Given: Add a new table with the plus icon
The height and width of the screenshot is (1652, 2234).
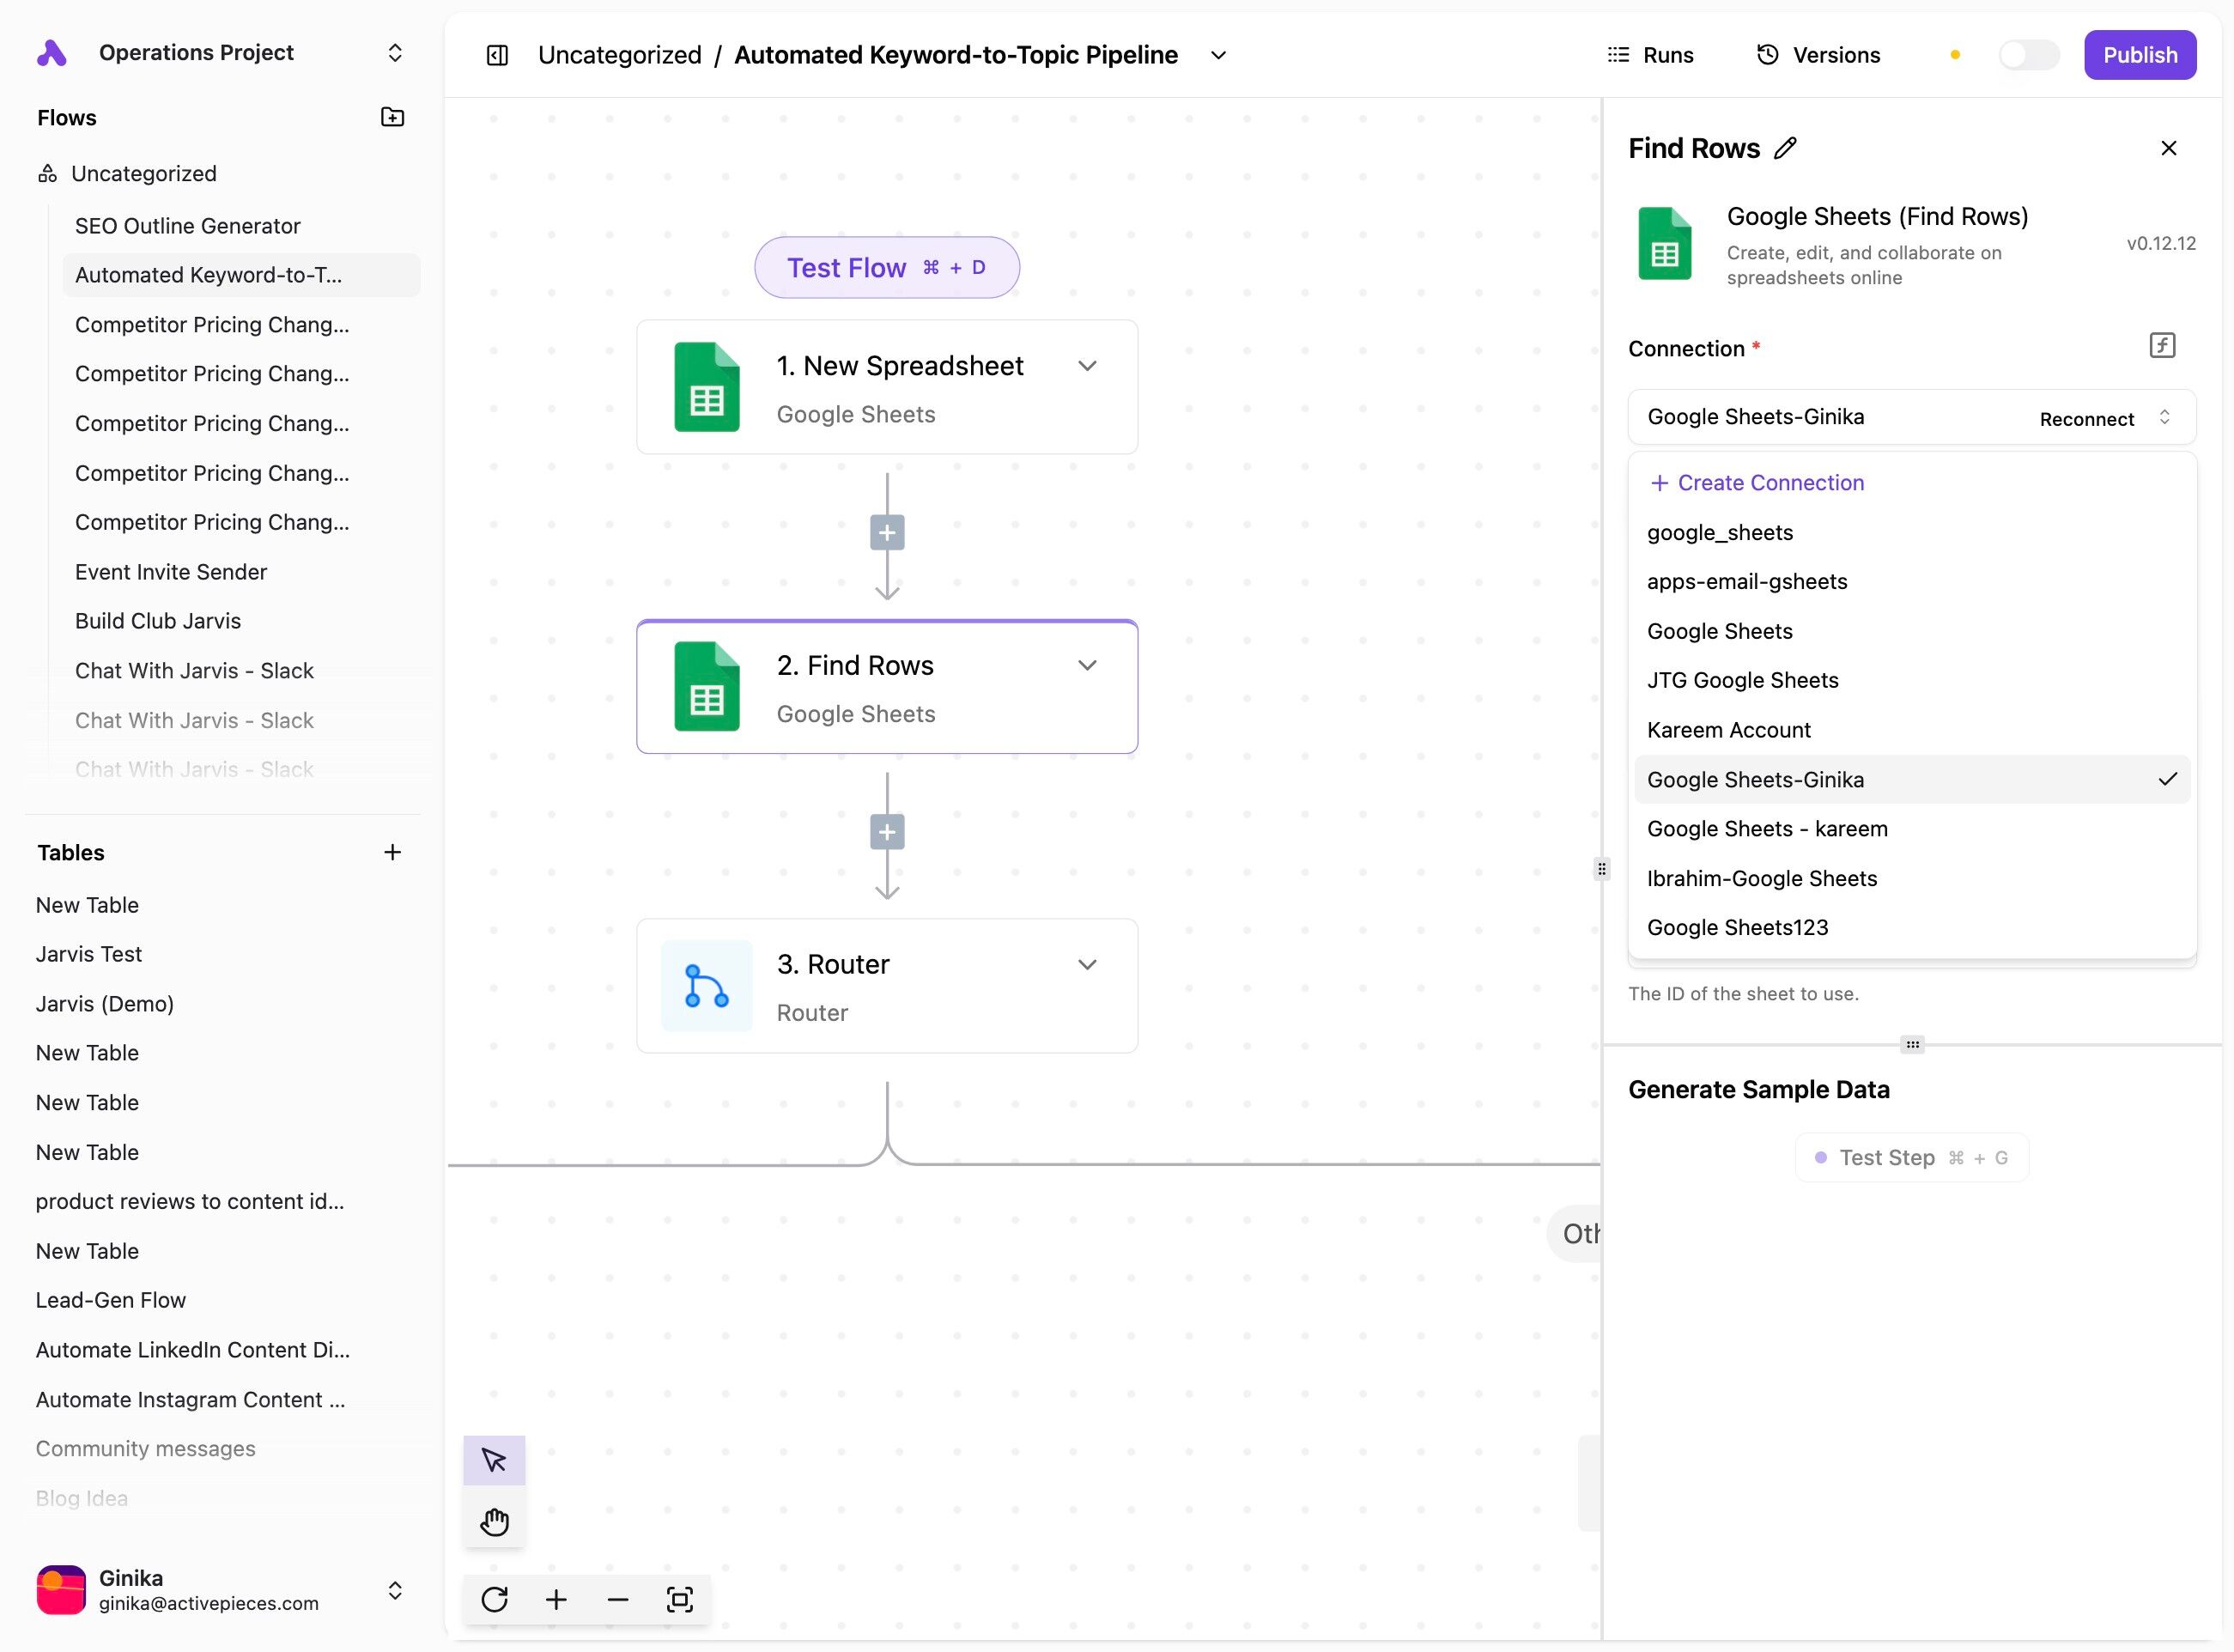Looking at the screenshot, I should tap(392, 852).
